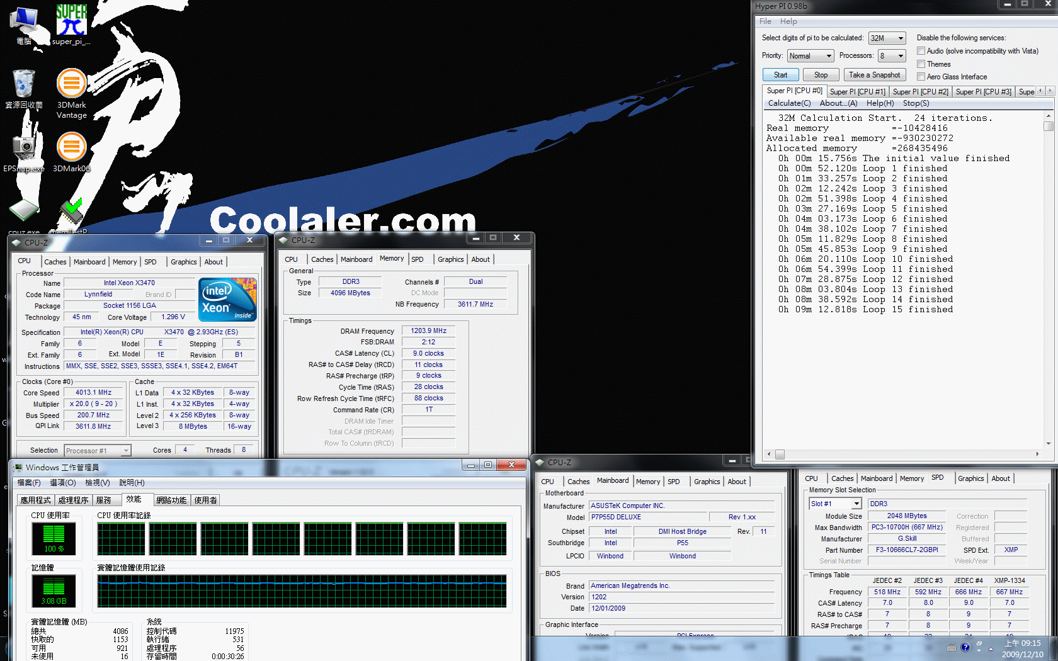Image resolution: width=1058 pixels, height=661 pixels.
Task: Open the 選項(O) menu in Task Manager
Action: 63,483
